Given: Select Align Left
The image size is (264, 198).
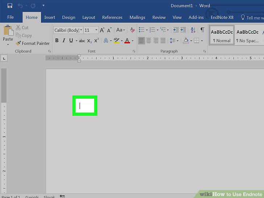Looking at the screenshot, I should click(141, 41).
